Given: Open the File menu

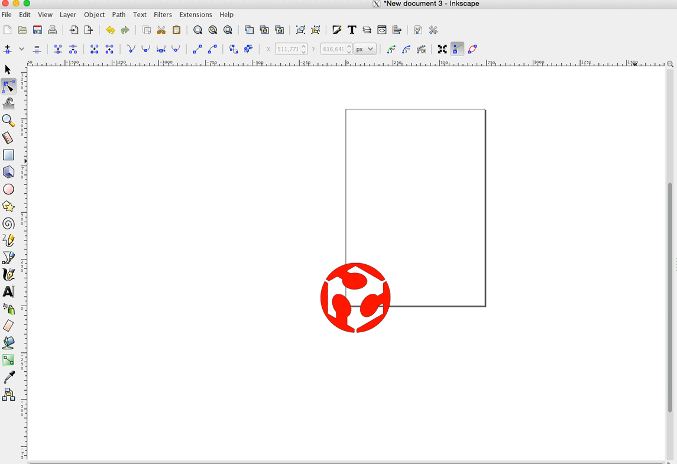Looking at the screenshot, I should click(7, 15).
